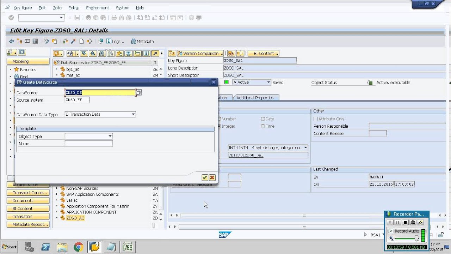Viewport: 451px width, 254px height.
Task: Select the Time radio button
Action: click(x=263, y=126)
